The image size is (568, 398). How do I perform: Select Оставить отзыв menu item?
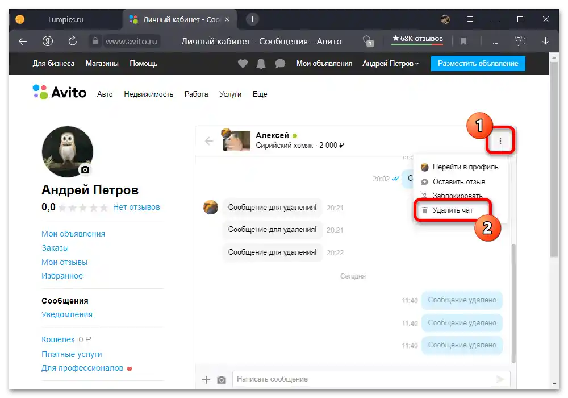click(453, 182)
